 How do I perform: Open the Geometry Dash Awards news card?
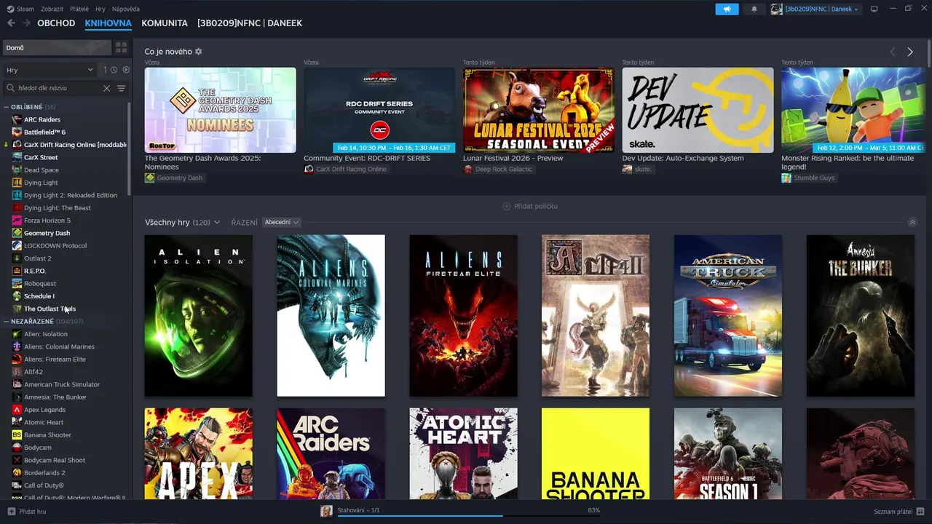(x=221, y=111)
